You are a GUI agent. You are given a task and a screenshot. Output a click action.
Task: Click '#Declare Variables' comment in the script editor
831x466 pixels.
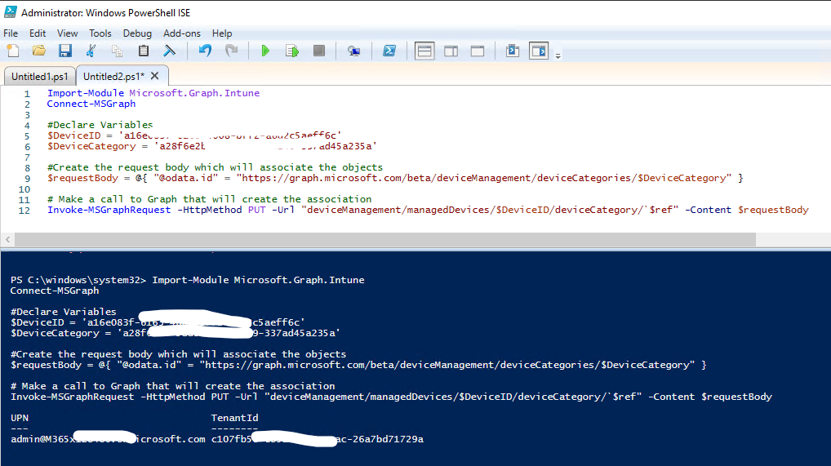(100, 125)
